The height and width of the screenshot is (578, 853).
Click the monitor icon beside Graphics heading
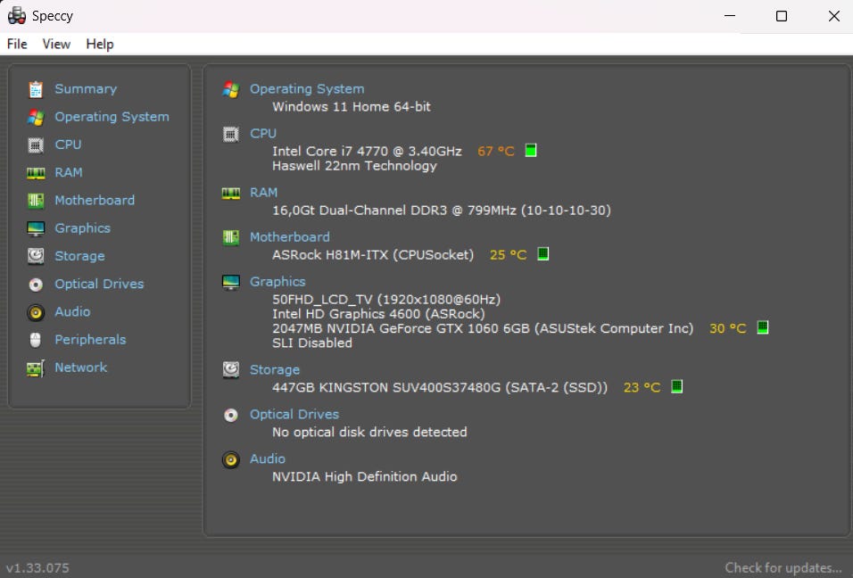[x=231, y=282]
